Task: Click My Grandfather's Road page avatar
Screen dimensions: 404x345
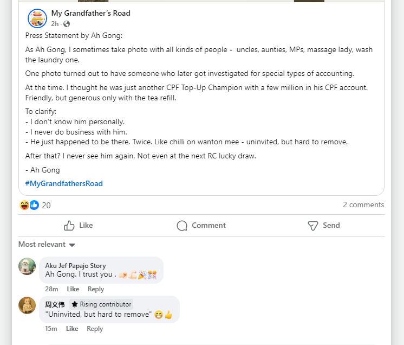Action: (x=37, y=18)
